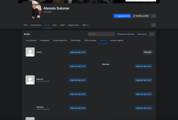The width and height of the screenshot is (178, 120).
Task: Click the Modifica profilo button
Action: pyautogui.click(x=141, y=16)
